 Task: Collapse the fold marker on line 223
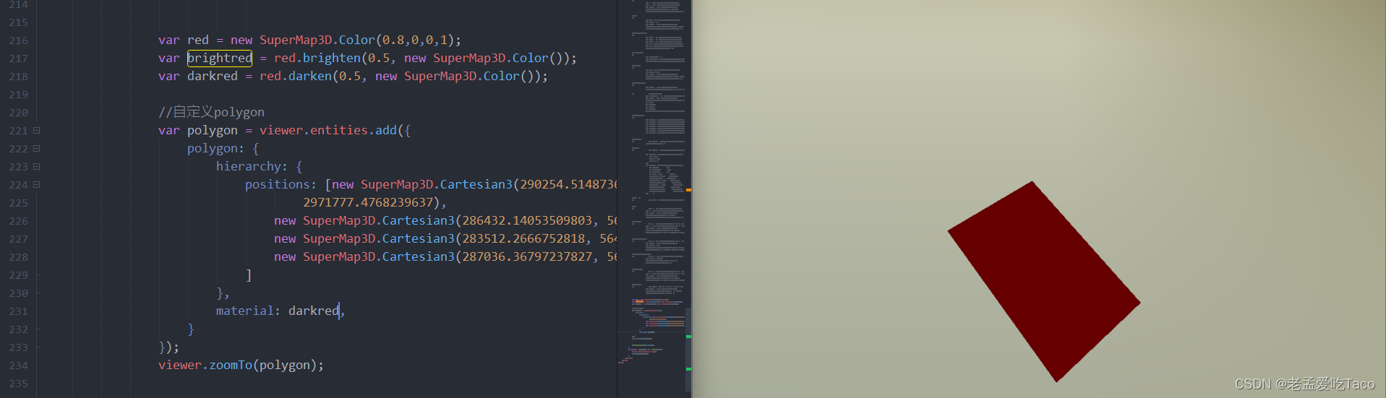click(x=36, y=167)
